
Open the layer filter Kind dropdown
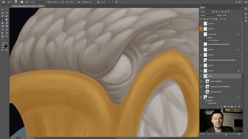pos(206,12)
